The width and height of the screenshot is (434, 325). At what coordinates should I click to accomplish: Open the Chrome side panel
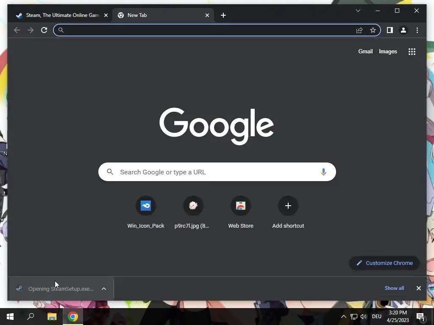(x=390, y=30)
